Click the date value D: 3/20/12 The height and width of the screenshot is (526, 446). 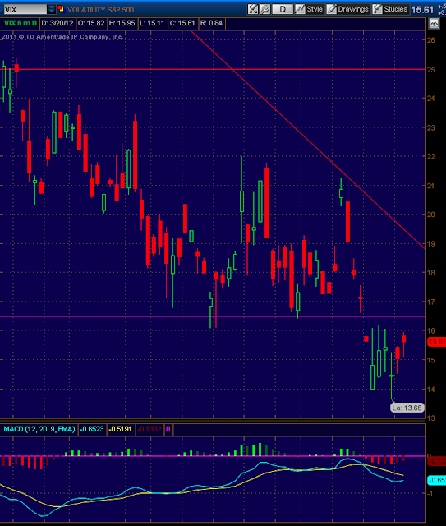click(57, 23)
